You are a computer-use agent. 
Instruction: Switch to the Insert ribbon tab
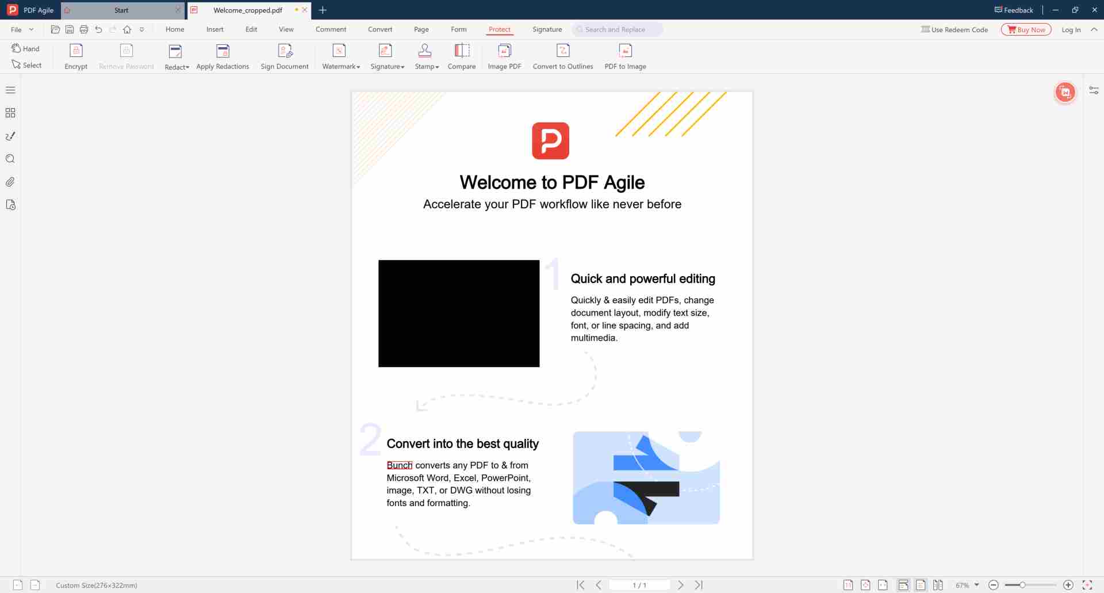point(215,29)
